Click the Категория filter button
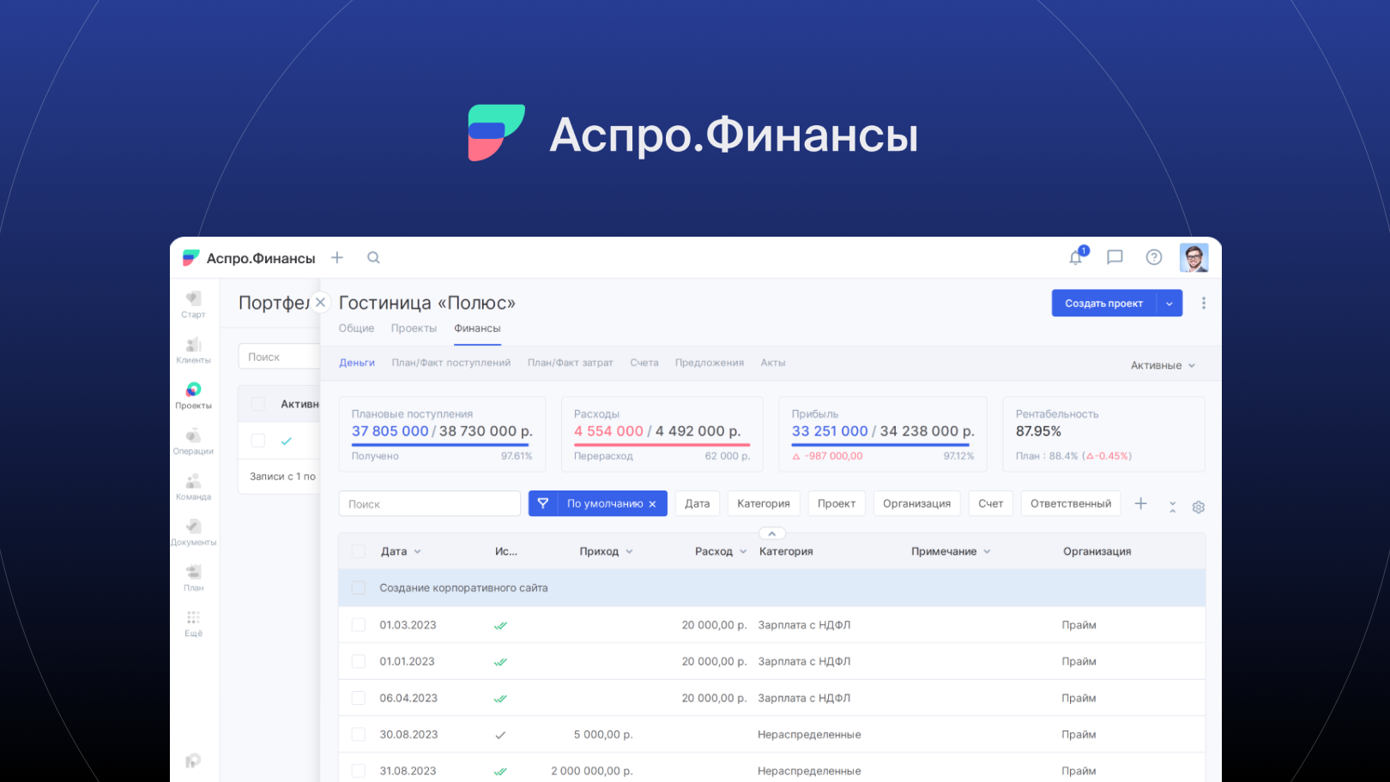1390x782 pixels. [764, 503]
